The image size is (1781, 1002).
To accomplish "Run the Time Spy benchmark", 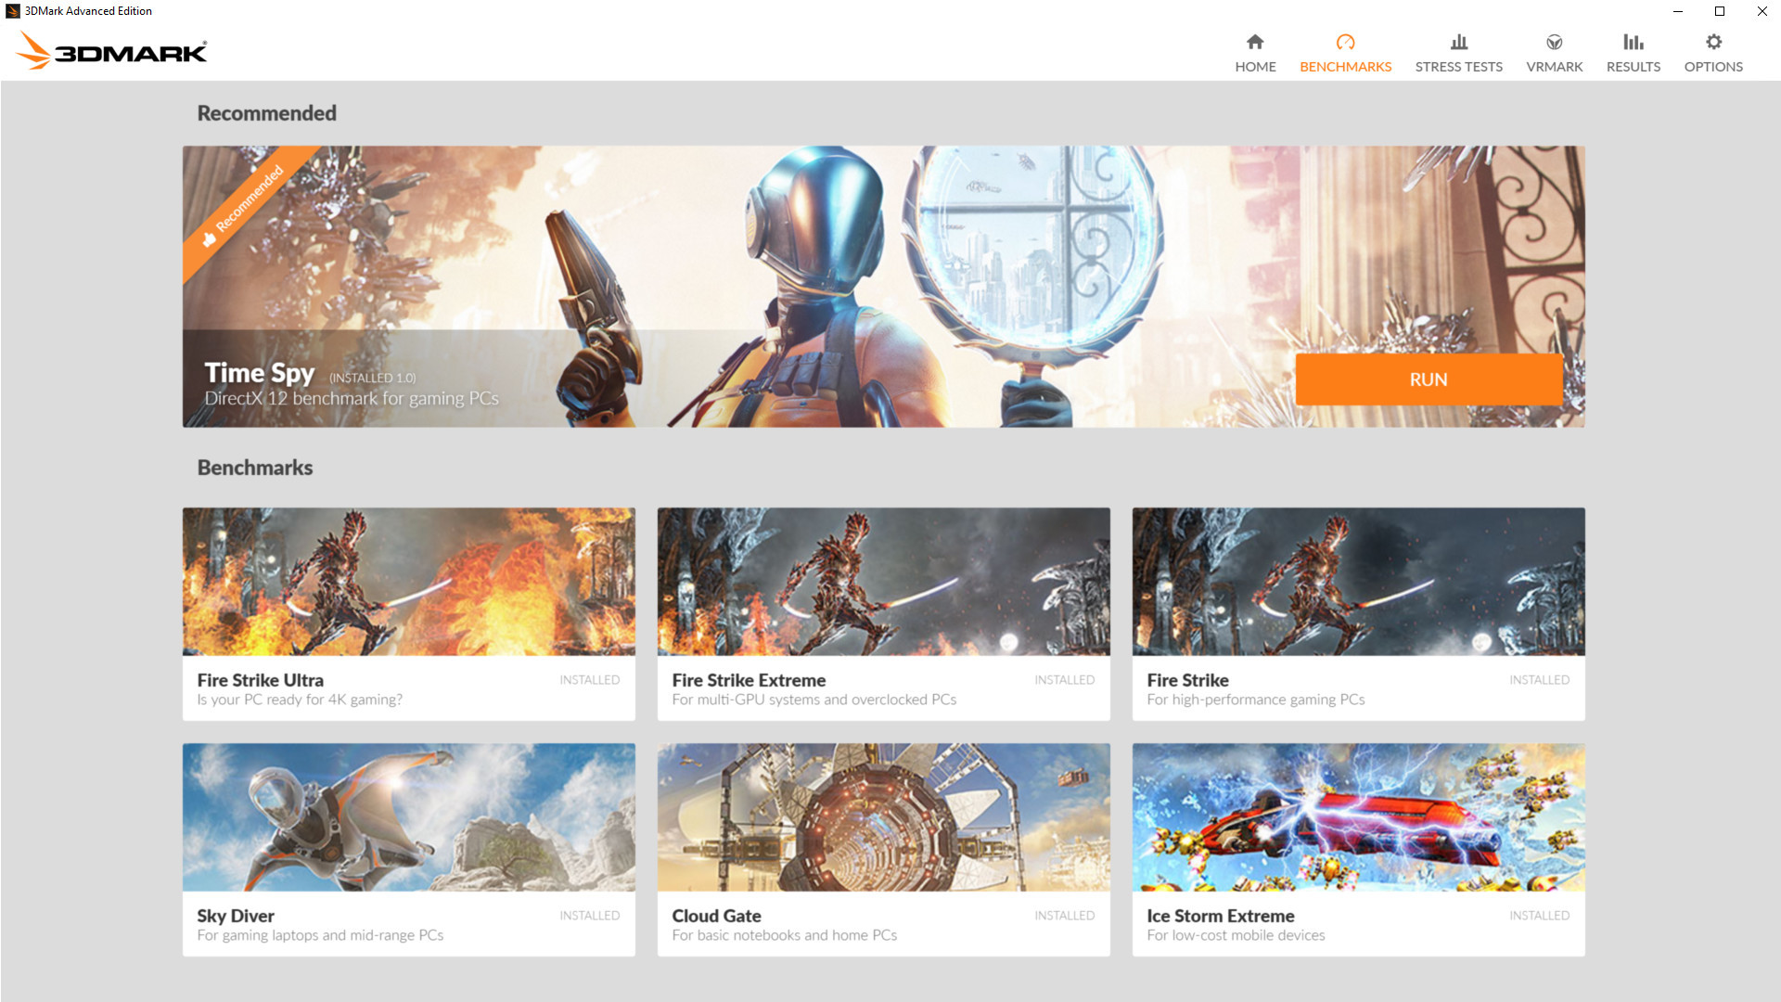I will coord(1429,379).
